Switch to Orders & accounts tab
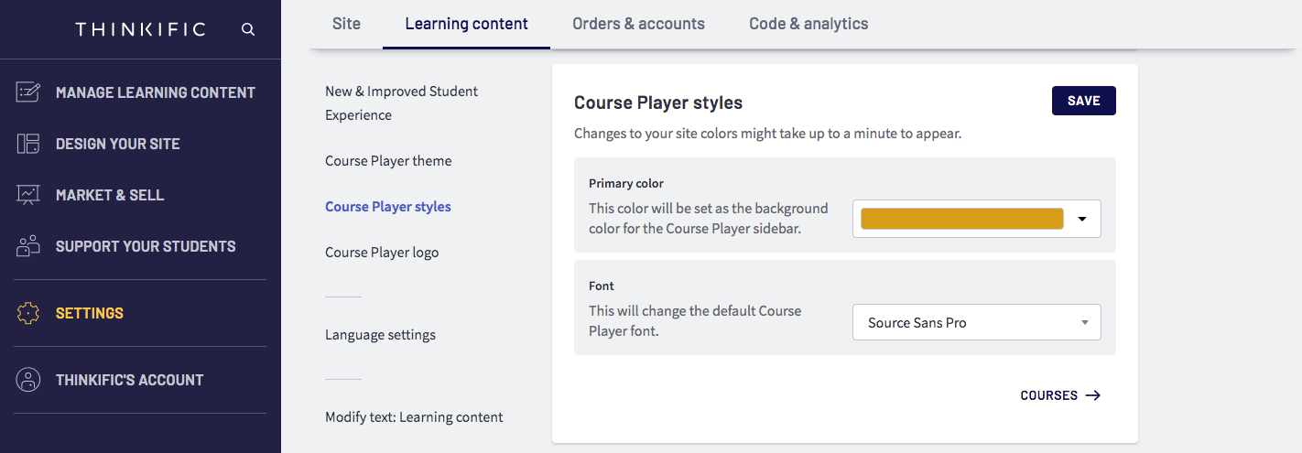This screenshot has height=453, width=1302. pyautogui.click(x=638, y=24)
